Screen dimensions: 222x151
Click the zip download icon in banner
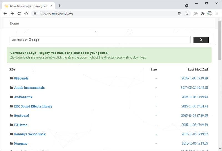(x=69, y=57)
